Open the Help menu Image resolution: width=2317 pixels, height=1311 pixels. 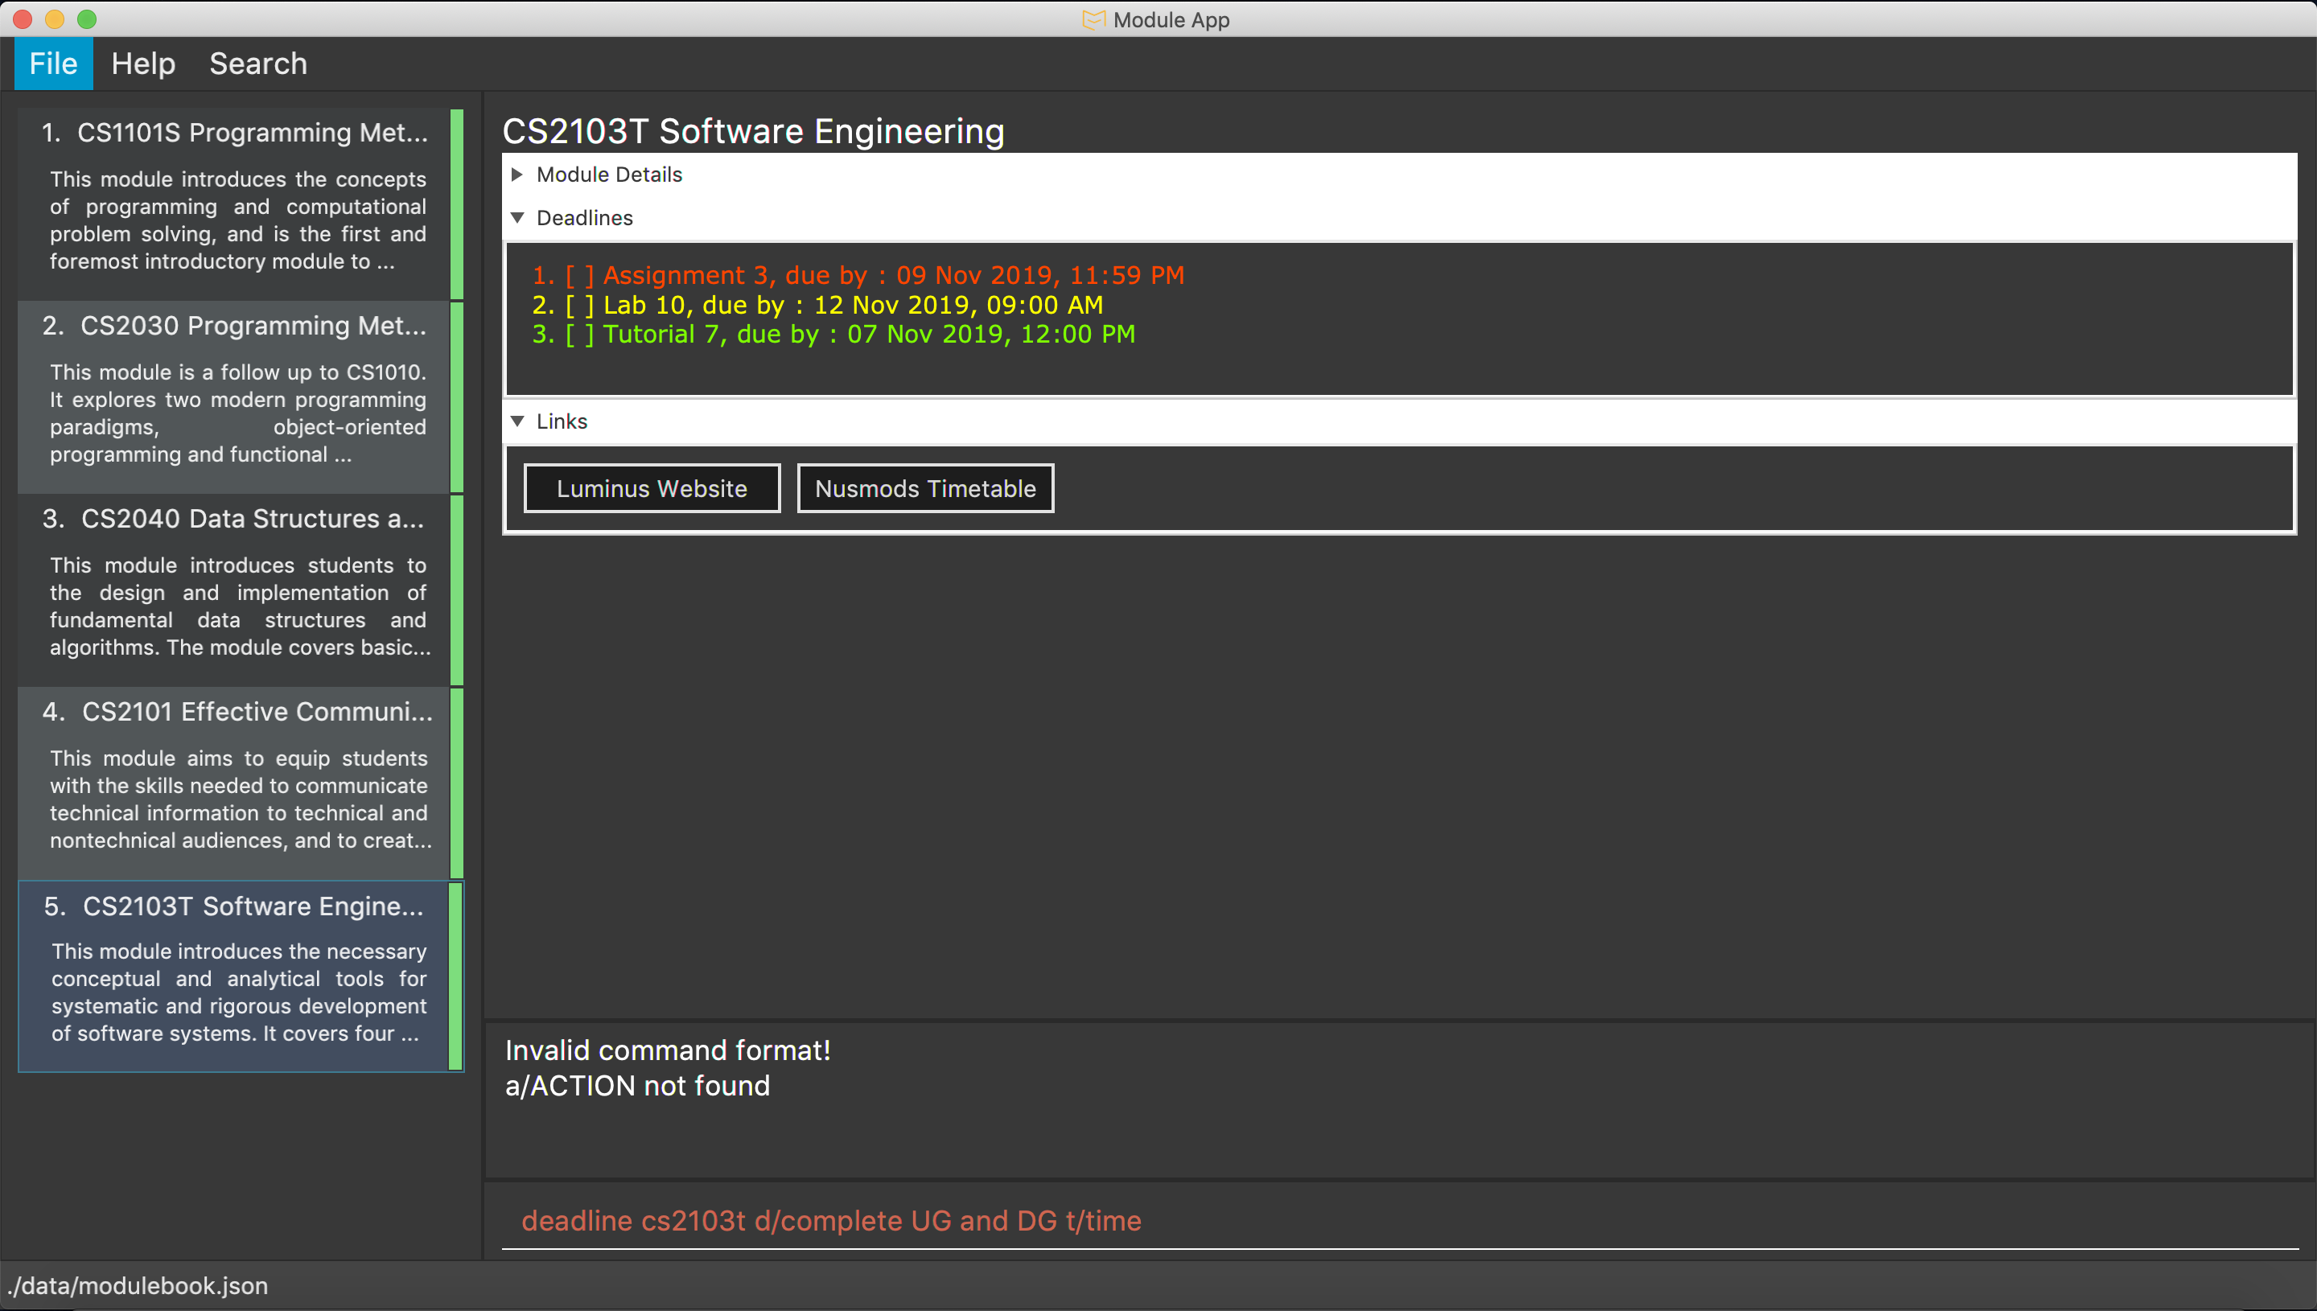[143, 64]
